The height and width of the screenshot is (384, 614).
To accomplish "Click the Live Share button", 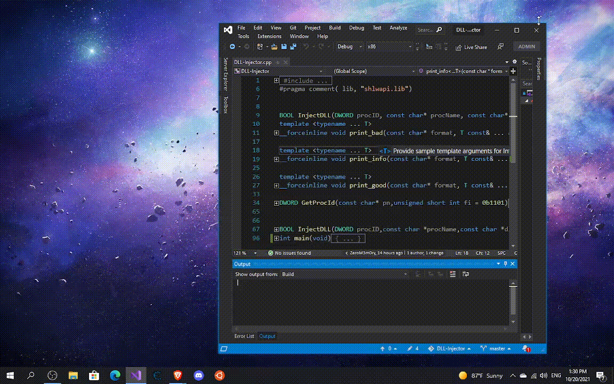I will (x=471, y=47).
